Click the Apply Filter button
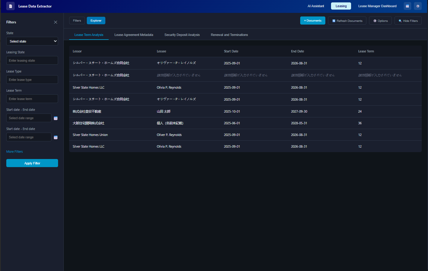This screenshot has height=271, width=428. pos(32,163)
